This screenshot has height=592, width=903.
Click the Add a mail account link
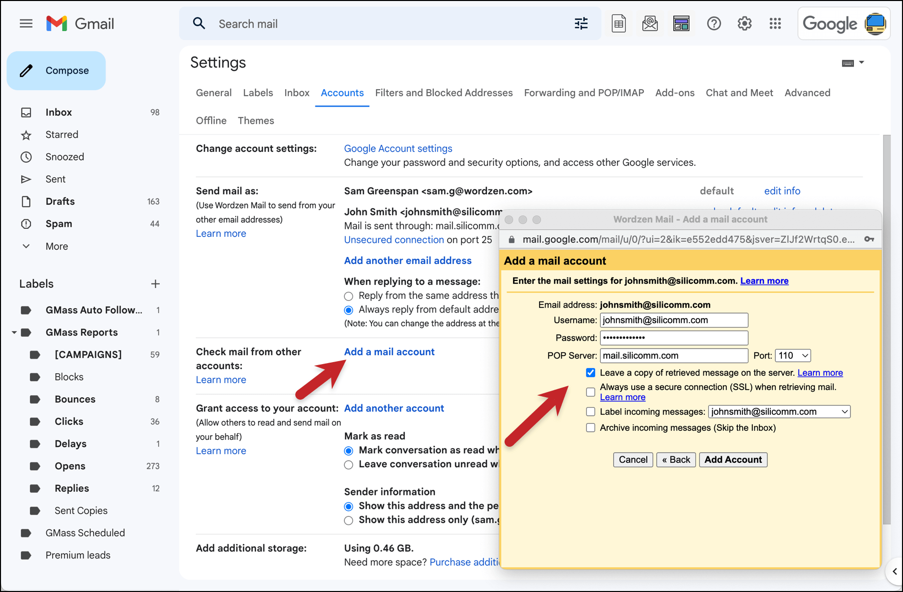(389, 352)
